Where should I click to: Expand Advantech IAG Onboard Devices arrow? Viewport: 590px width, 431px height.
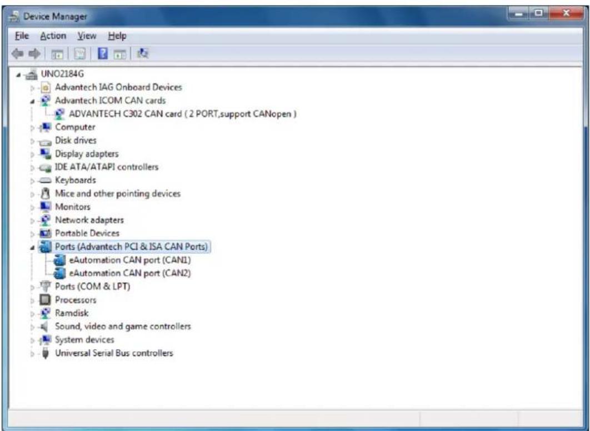point(32,88)
